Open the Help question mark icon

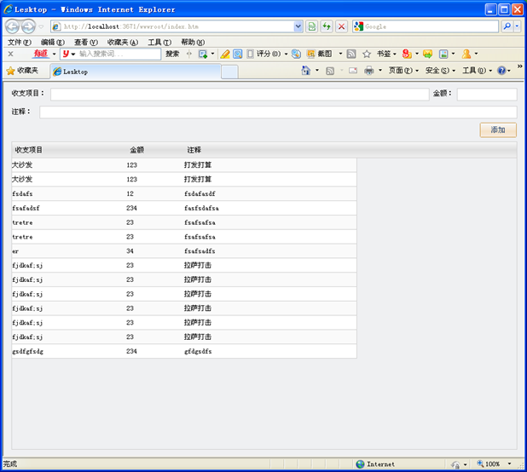point(501,71)
